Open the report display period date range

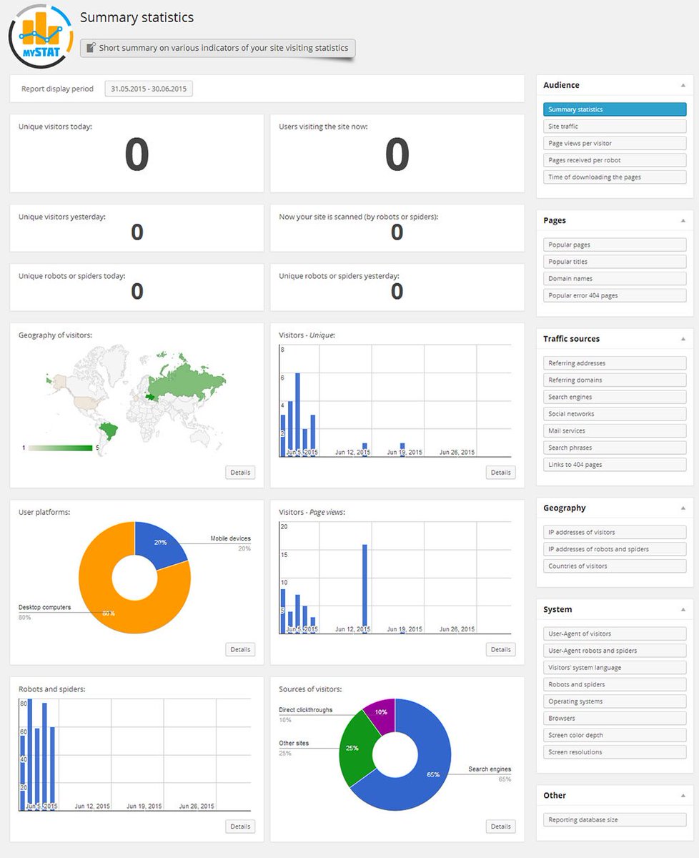tap(149, 89)
